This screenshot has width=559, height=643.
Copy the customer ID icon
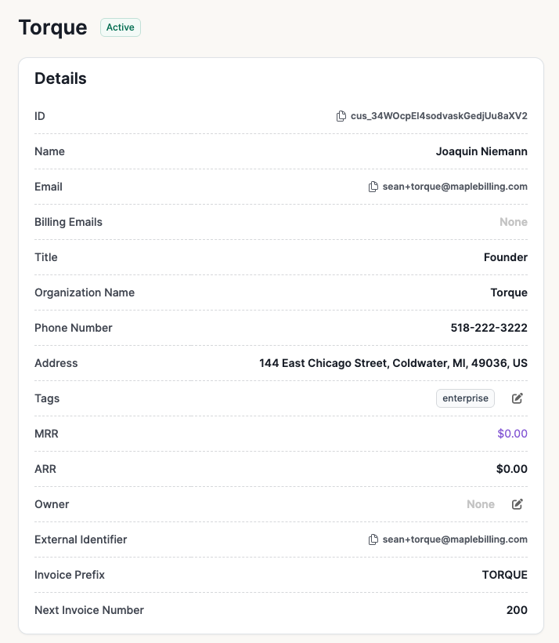[341, 116]
